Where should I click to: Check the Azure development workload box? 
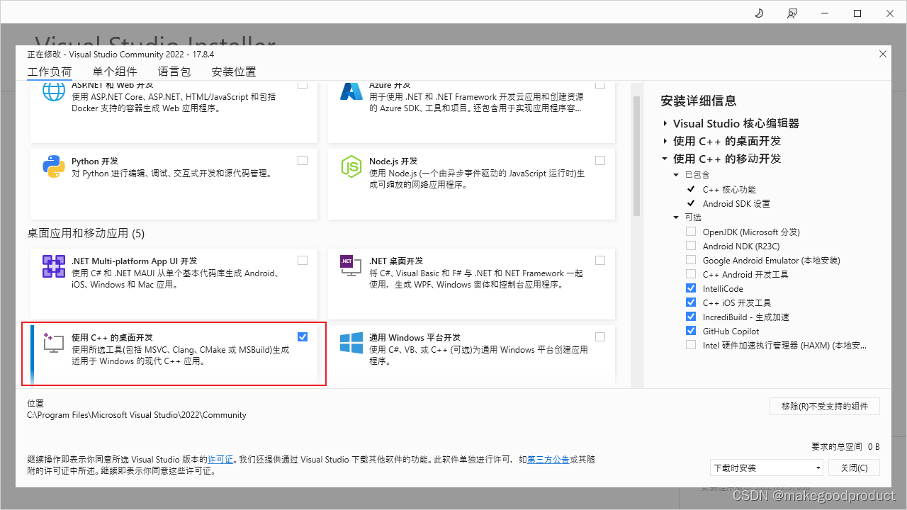(x=600, y=84)
